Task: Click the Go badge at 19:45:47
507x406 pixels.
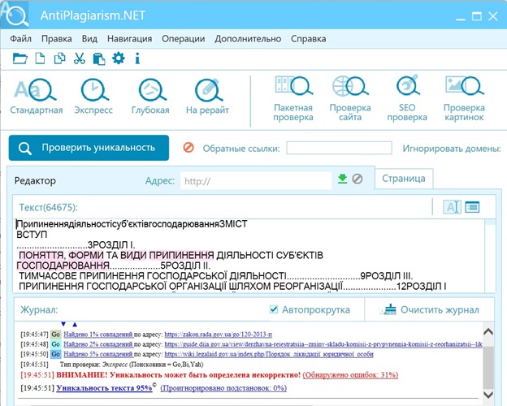Action: (56, 335)
